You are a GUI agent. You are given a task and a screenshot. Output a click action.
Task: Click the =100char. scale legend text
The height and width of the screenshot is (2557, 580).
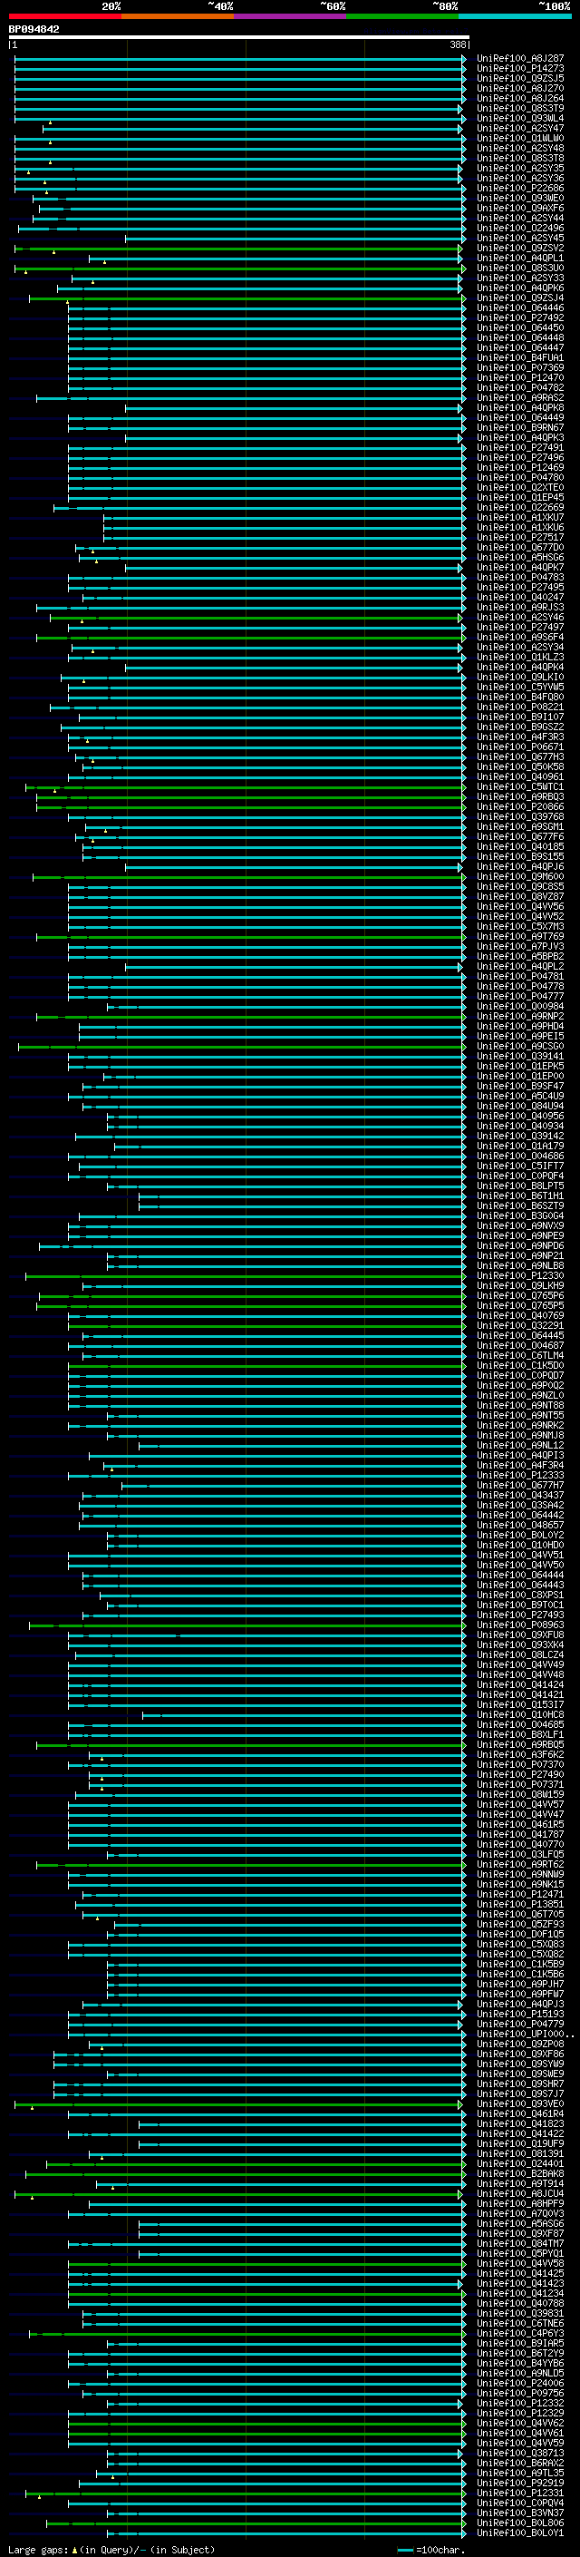[440, 2550]
